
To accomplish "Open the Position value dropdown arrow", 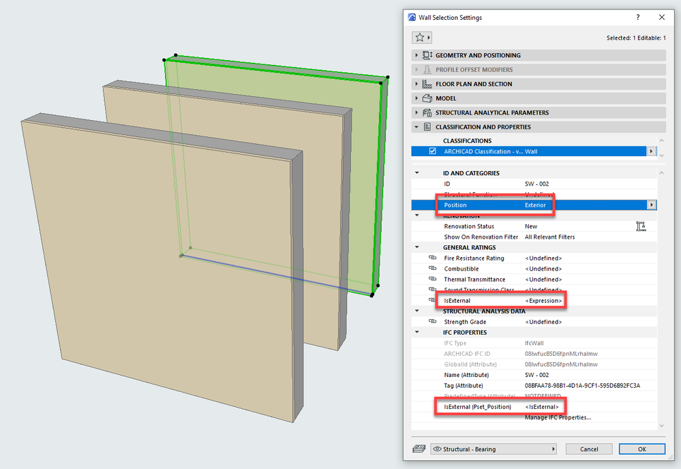I will (652, 205).
